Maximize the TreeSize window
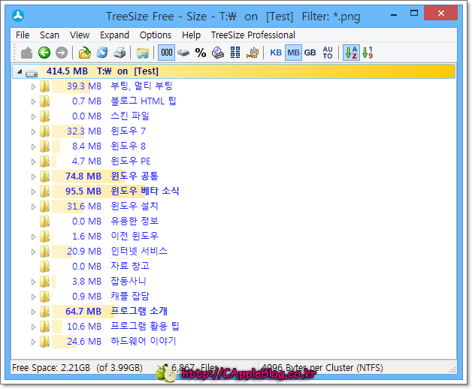472x389 pixels. tap(414, 14)
